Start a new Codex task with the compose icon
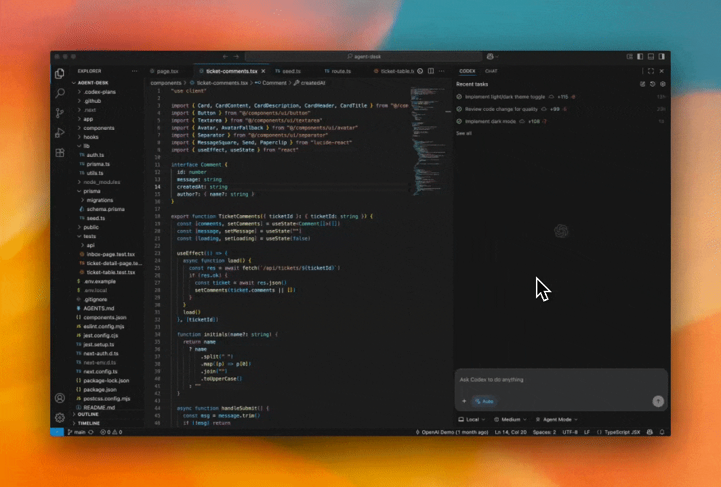 click(x=642, y=84)
